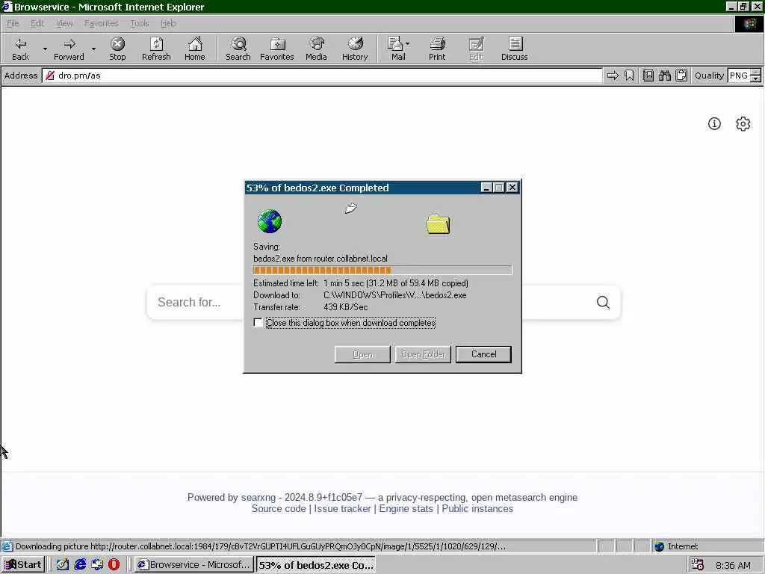Open the Source code link
The image size is (765, 574).
pyautogui.click(x=279, y=508)
